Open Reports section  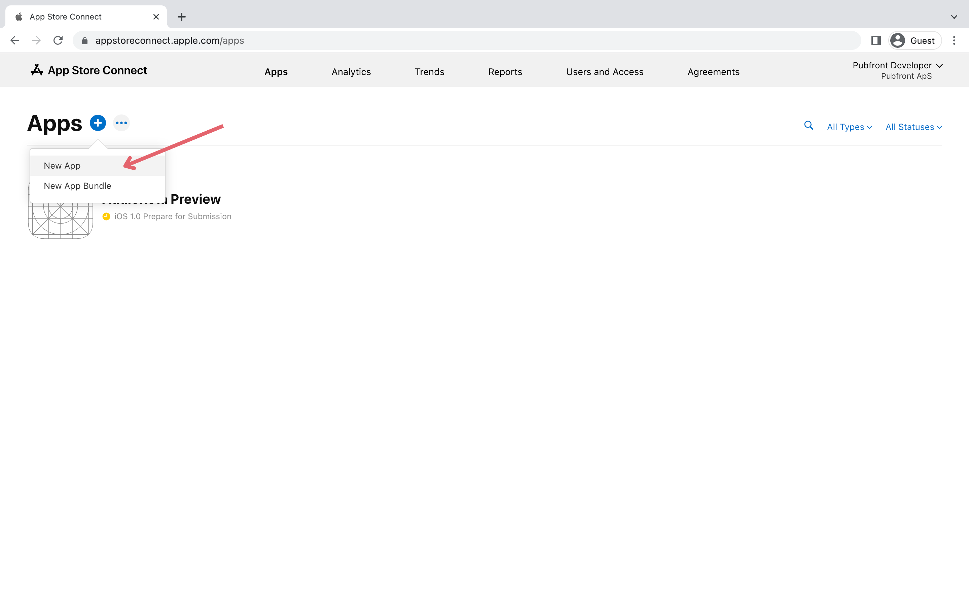[x=505, y=72]
